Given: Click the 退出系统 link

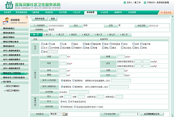Looking at the screenshot, I should point(167,13).
